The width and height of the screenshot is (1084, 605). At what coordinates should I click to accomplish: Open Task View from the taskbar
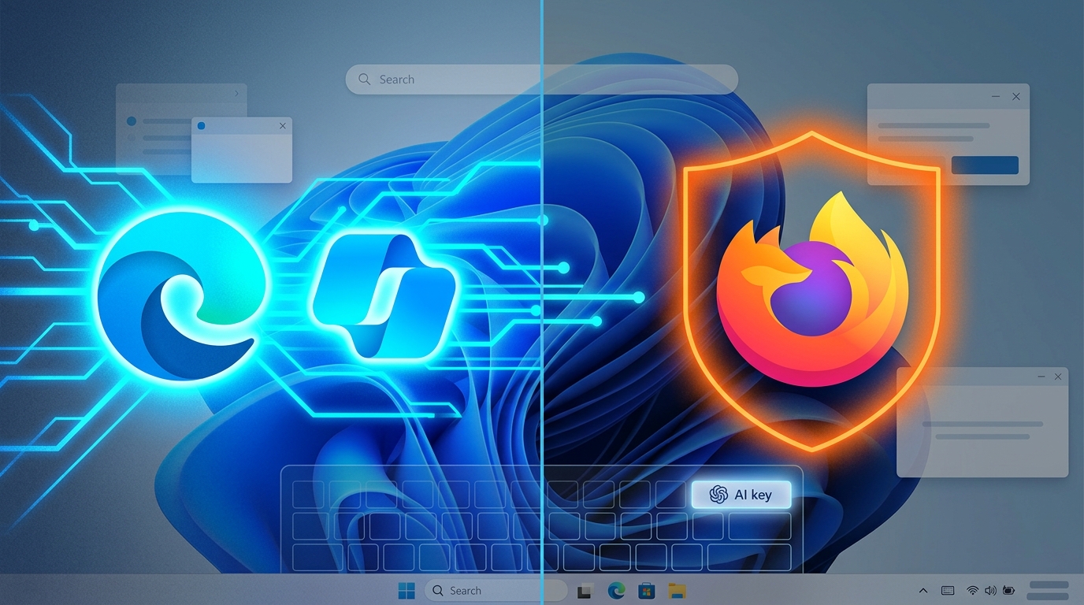pos(585,591)
